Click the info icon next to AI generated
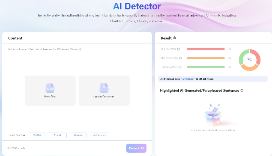272x156 pixels. tap(178, 49)
